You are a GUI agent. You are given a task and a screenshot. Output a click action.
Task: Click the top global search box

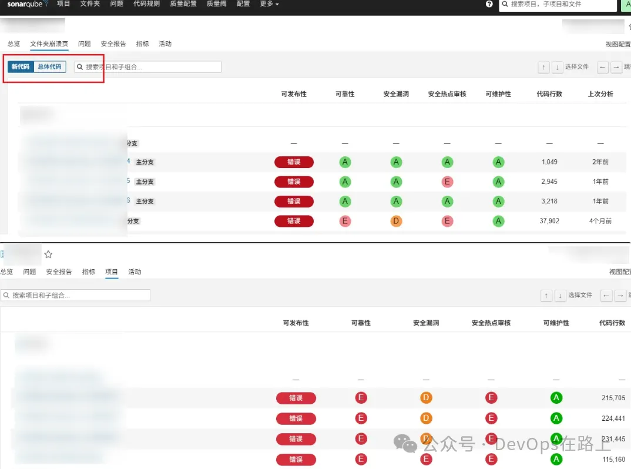558,5
